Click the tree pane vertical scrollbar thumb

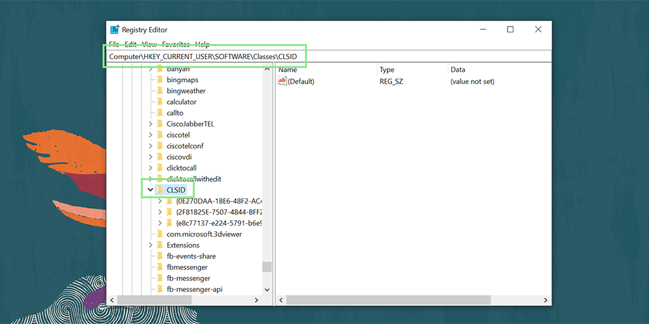[x=267, y=267]
